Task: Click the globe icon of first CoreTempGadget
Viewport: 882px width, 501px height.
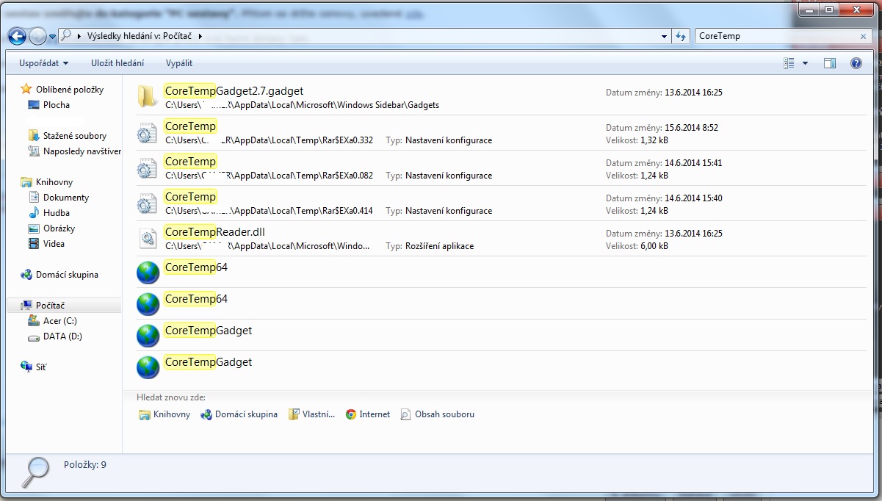Action: pyautogui.click(x=148, y=335)
